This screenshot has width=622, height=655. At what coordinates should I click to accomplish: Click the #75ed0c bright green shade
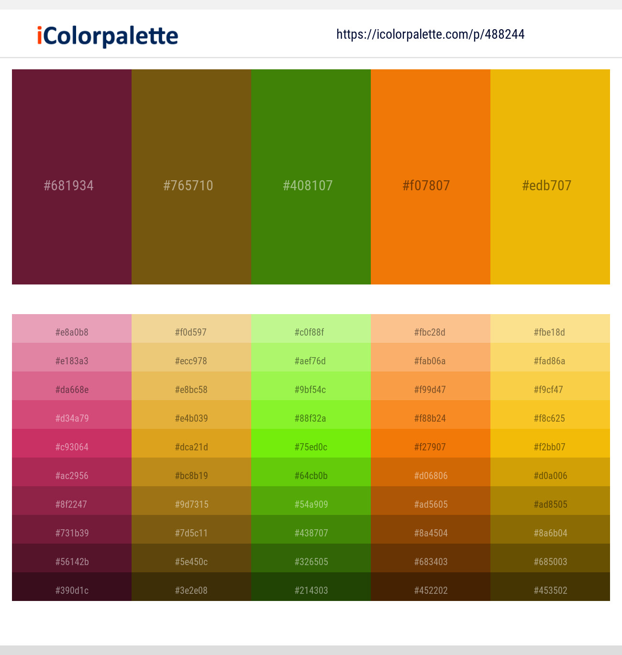point(311,447)
